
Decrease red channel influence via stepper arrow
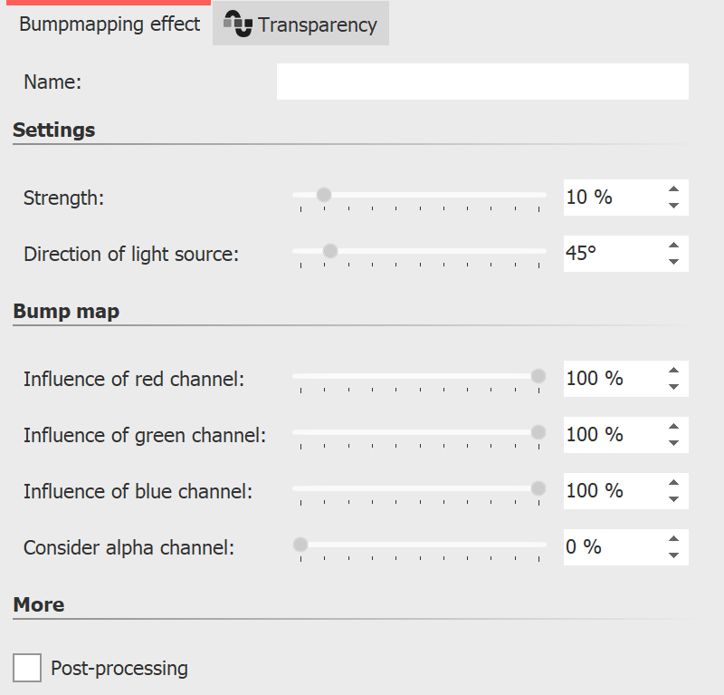point(674,386)
